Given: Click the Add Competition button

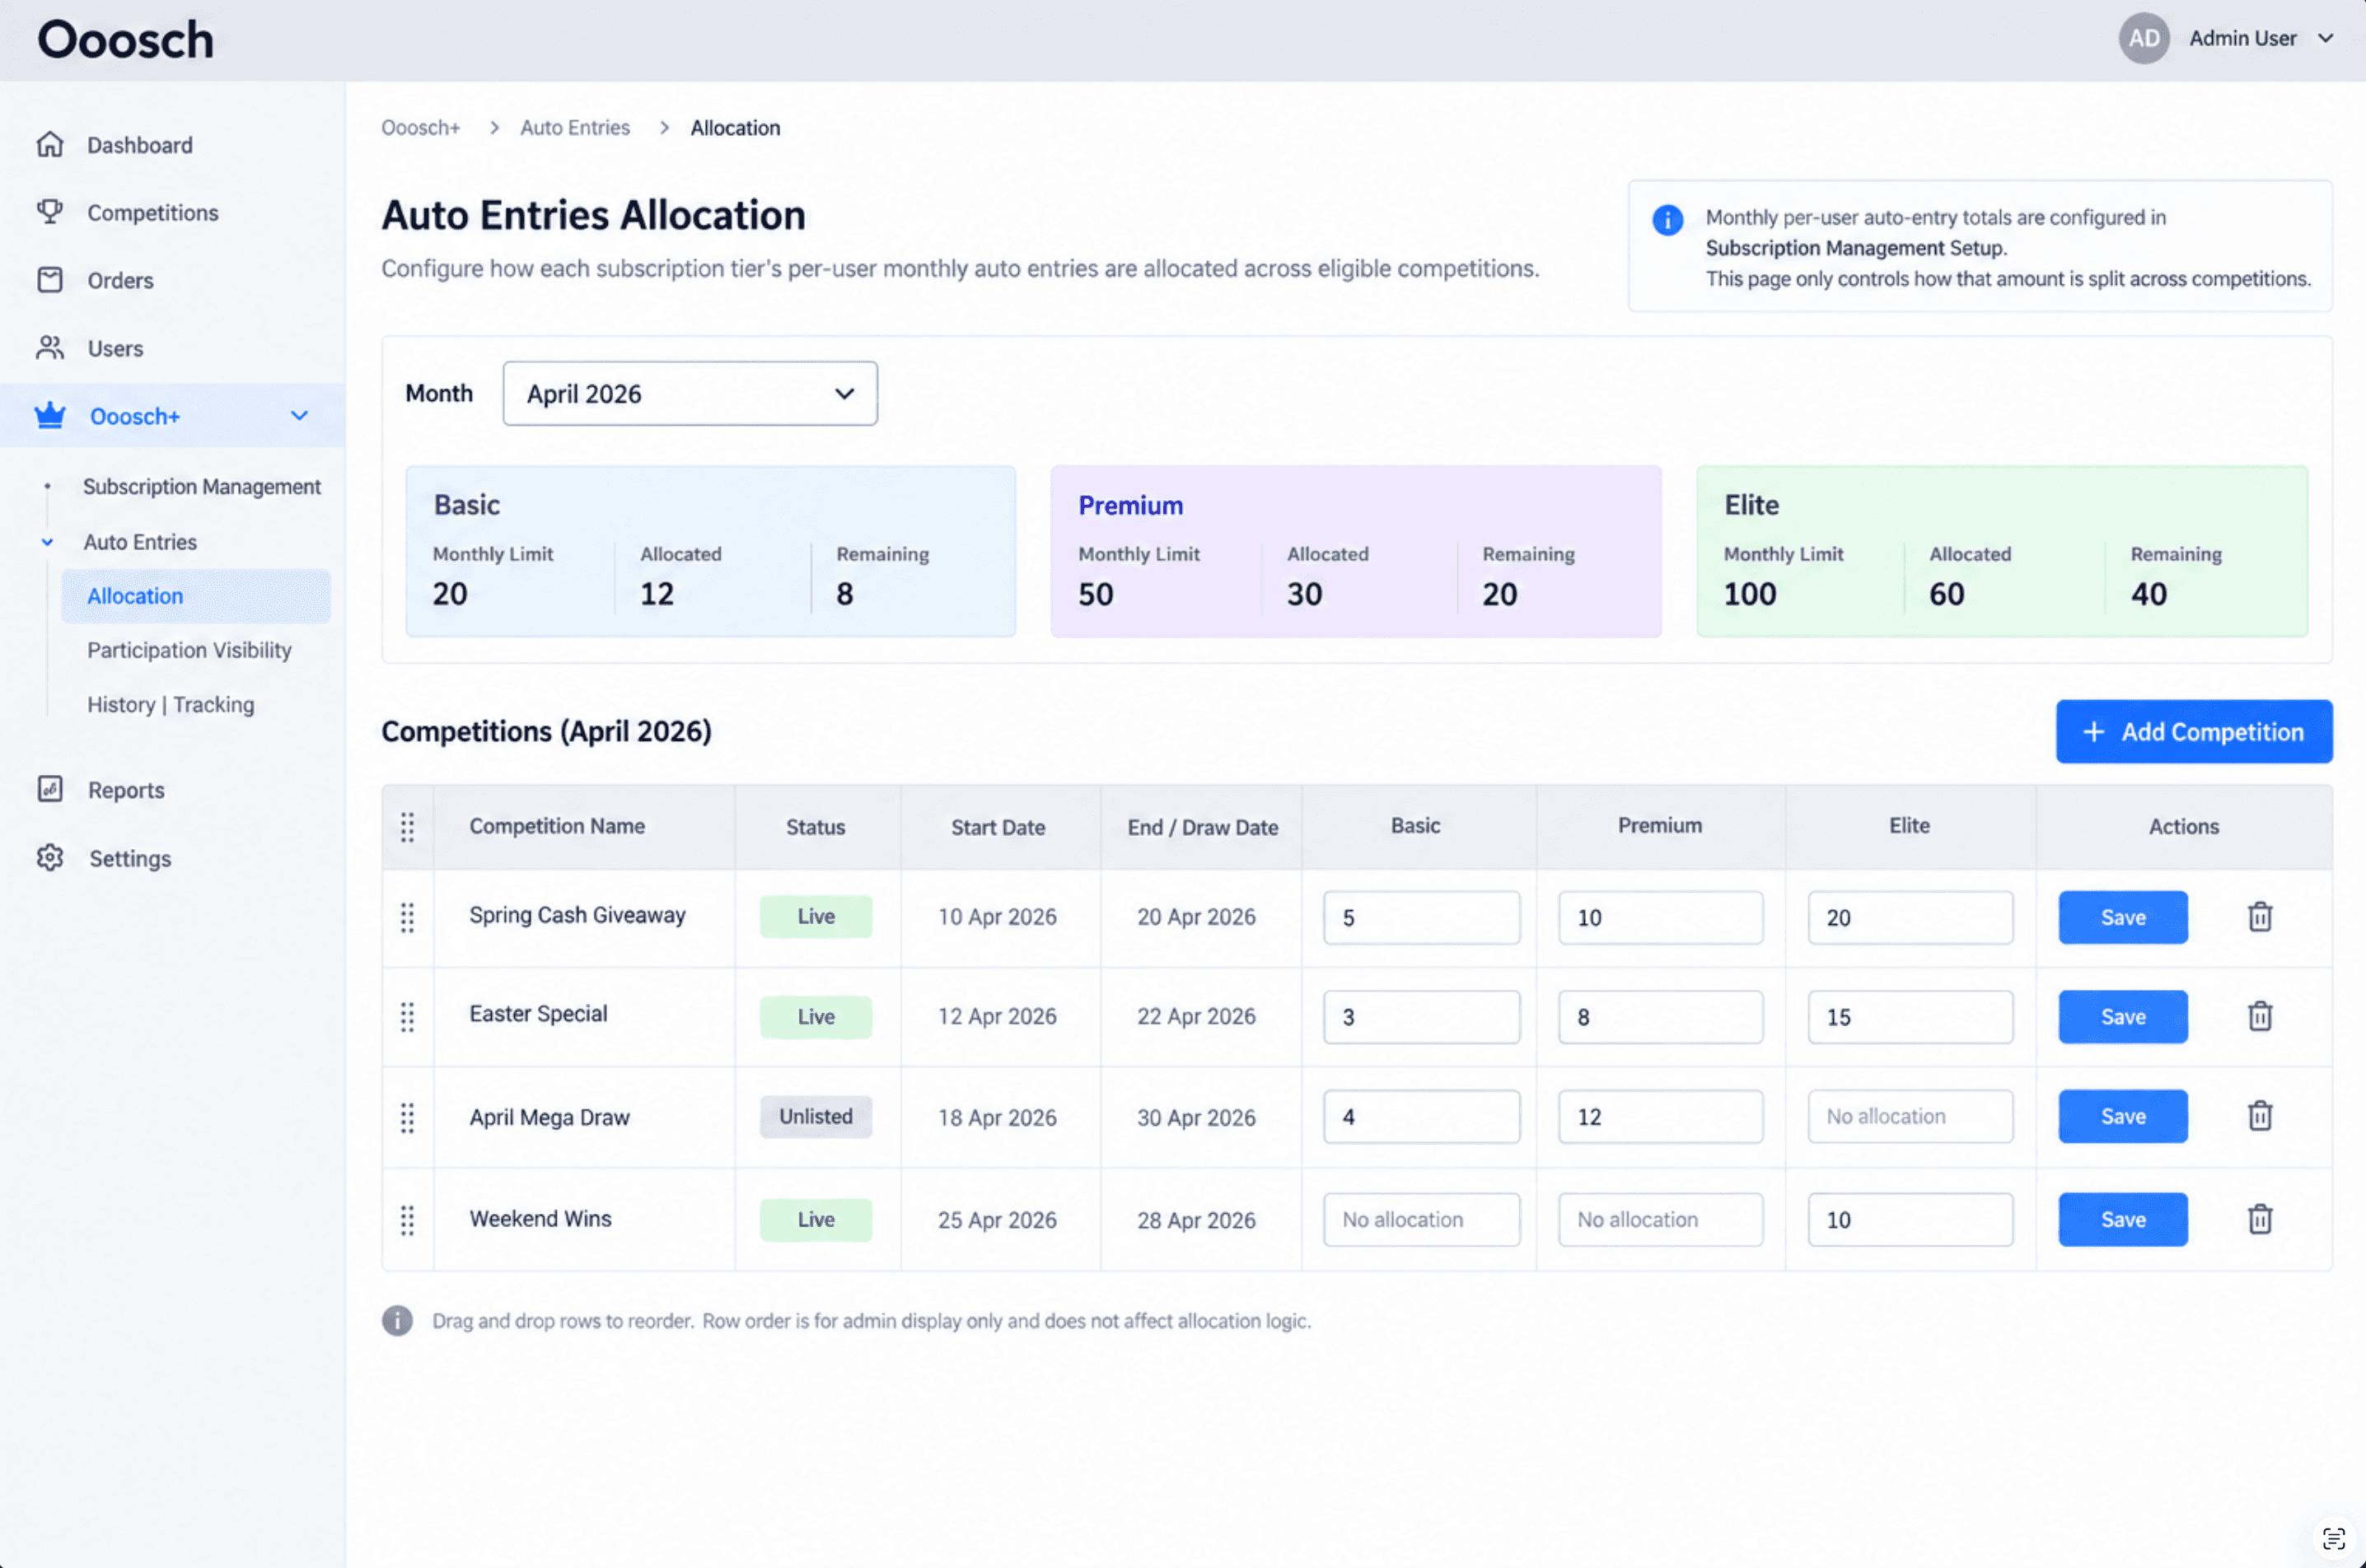Looking at the screenshot, I should pos(2194,732).
